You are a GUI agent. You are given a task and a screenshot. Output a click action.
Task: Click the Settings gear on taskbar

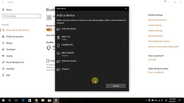tap(56, 100)
